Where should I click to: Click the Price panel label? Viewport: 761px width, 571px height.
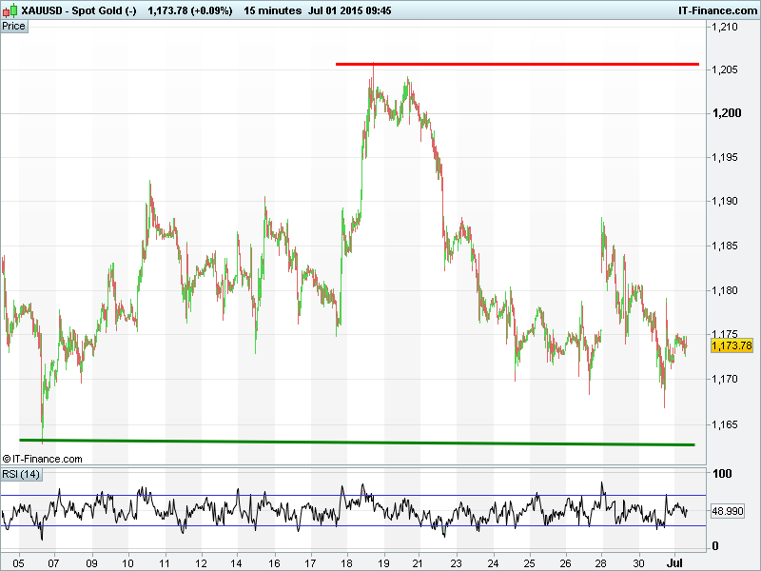click(14, 26)
